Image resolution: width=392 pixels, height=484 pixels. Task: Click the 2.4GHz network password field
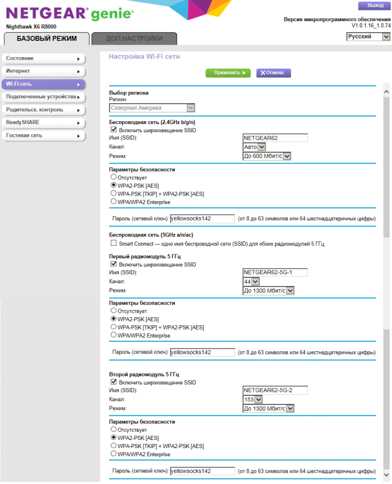203,219
